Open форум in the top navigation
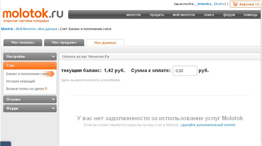 (x=229, y=15)
